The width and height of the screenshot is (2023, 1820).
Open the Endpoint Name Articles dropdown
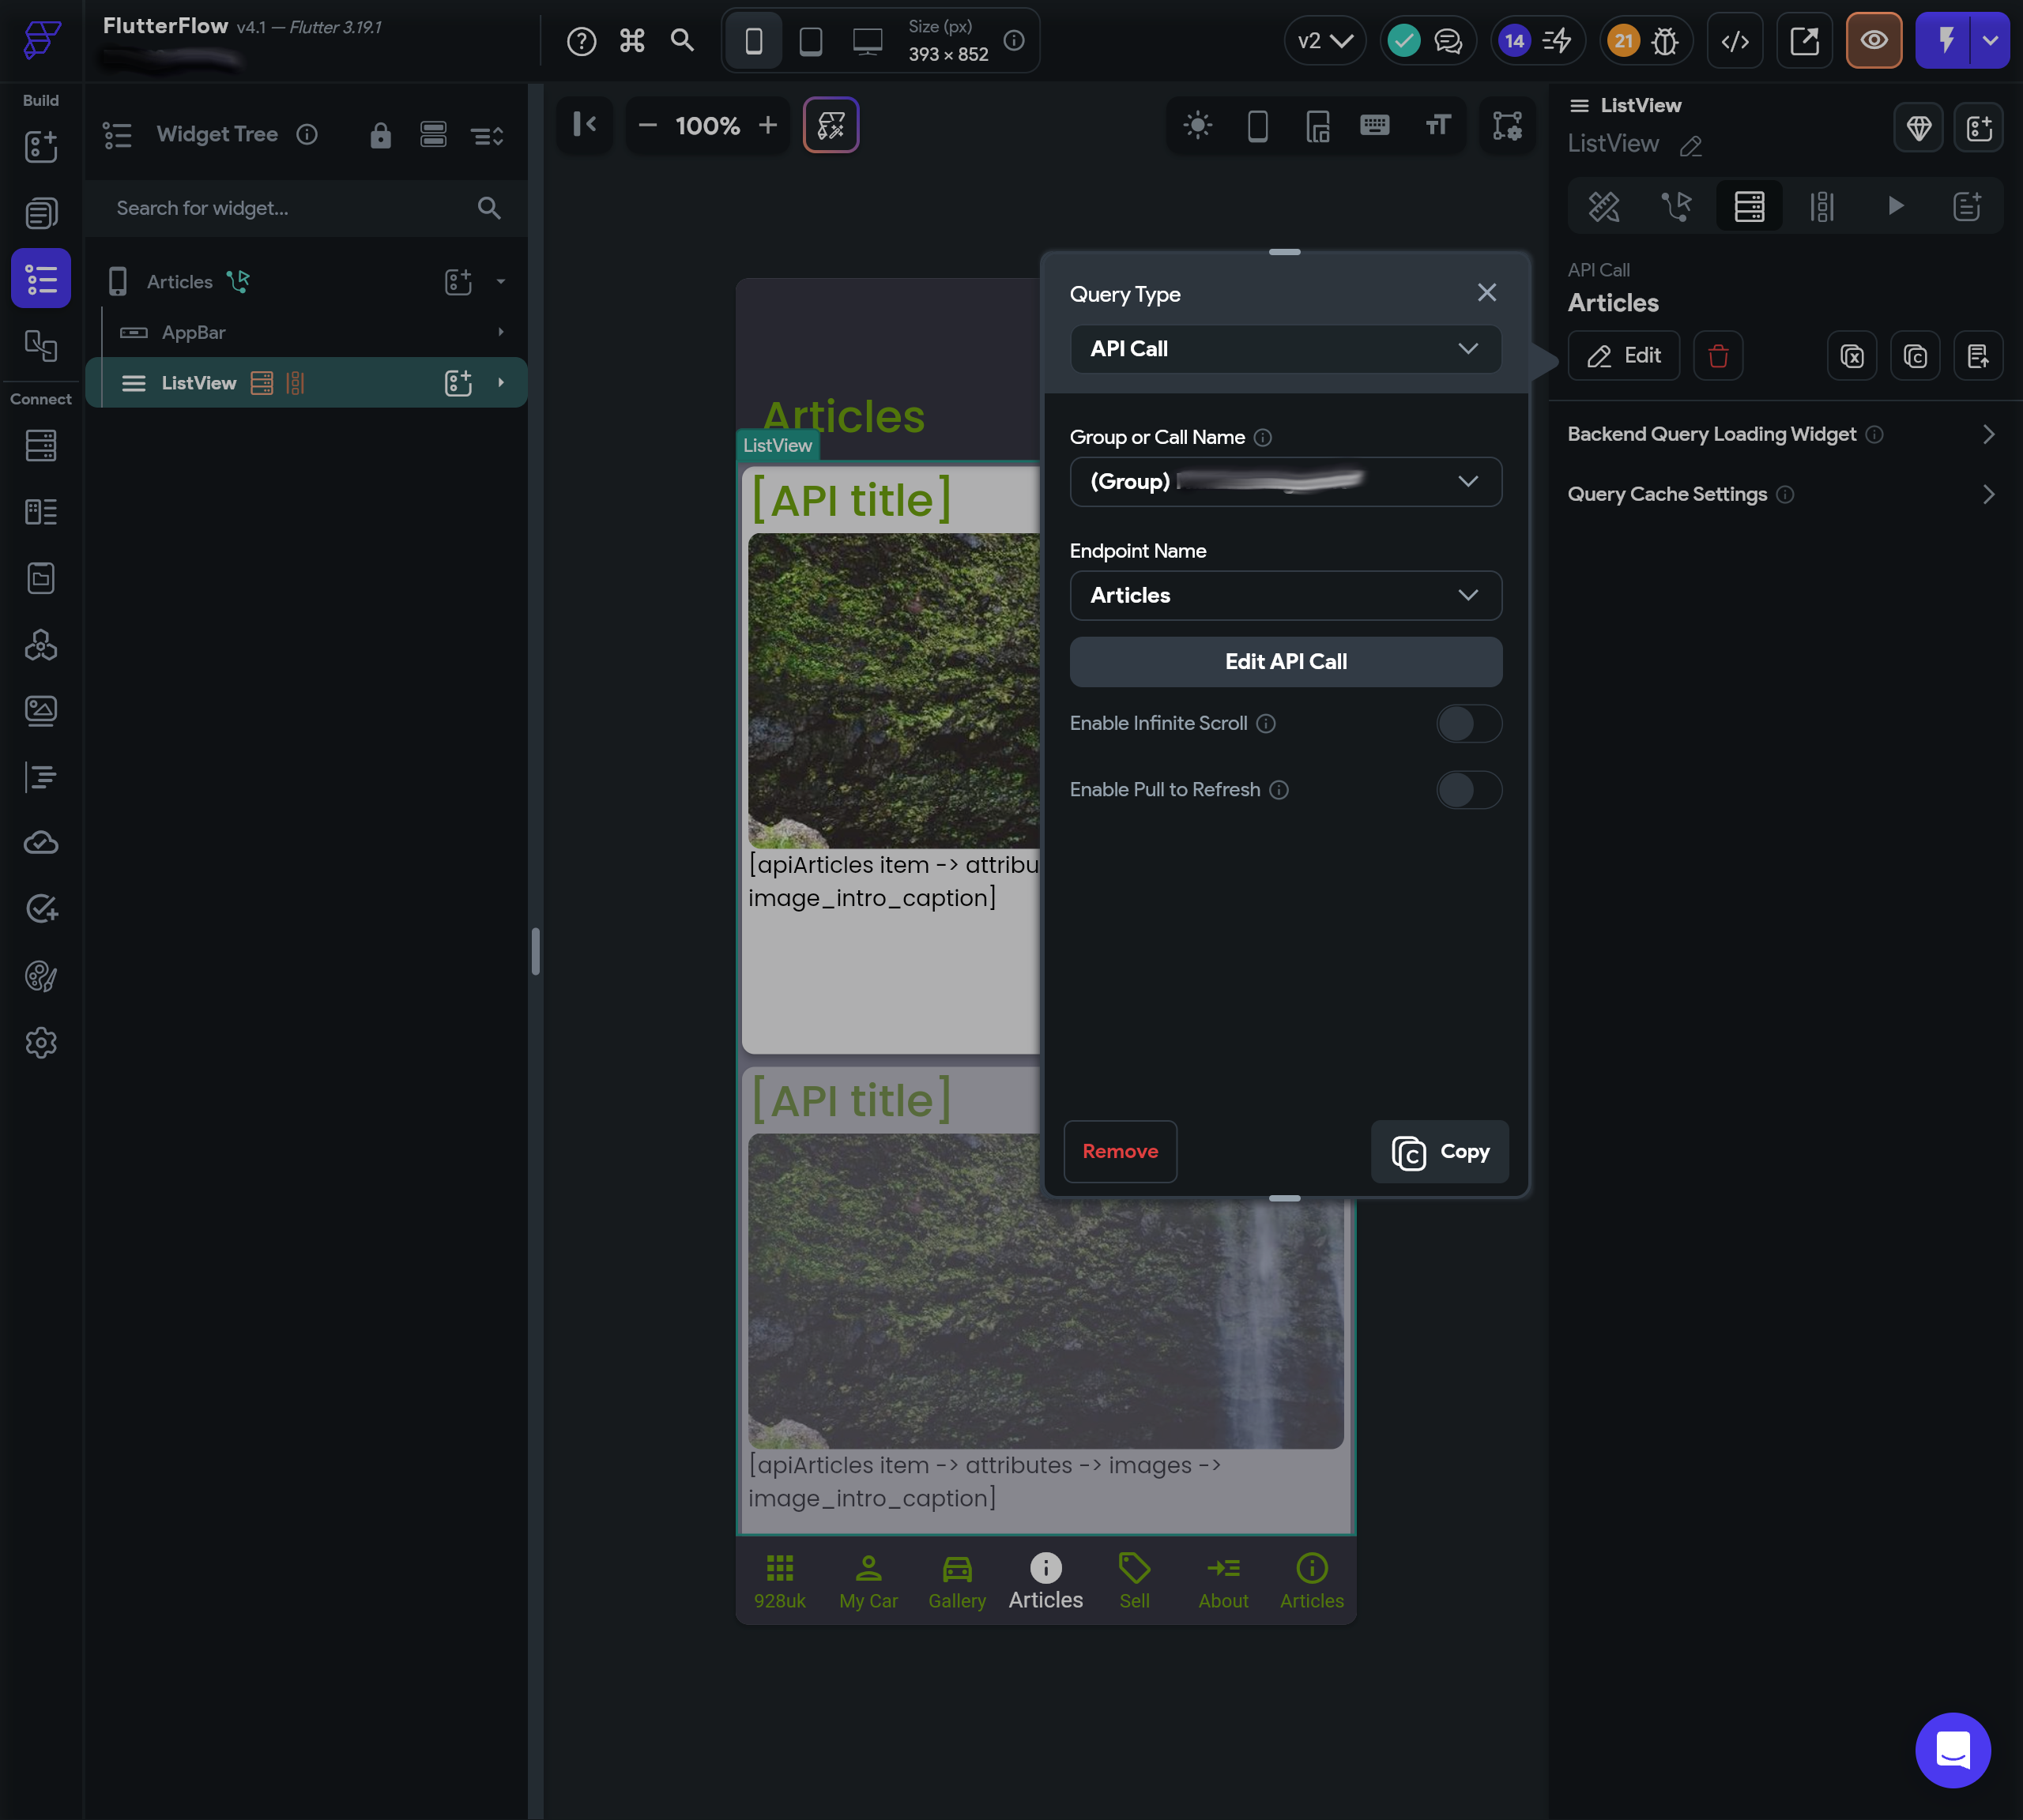tap(1285, 595)
